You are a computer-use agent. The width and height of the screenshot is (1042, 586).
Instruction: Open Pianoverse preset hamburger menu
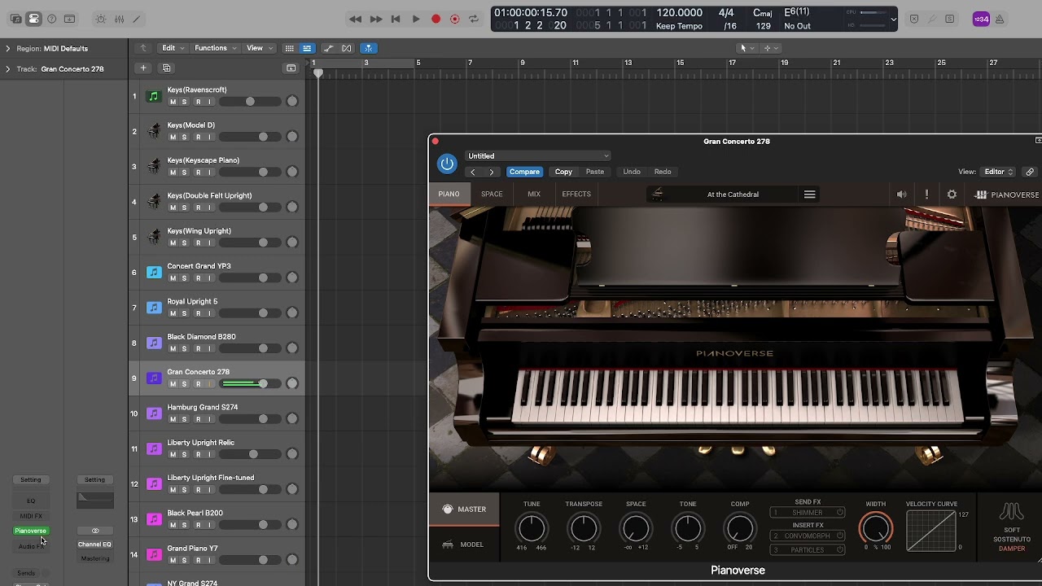point(809,195)
